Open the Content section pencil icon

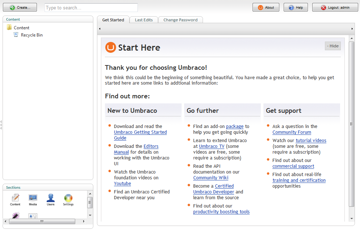[x=15, y=198]
